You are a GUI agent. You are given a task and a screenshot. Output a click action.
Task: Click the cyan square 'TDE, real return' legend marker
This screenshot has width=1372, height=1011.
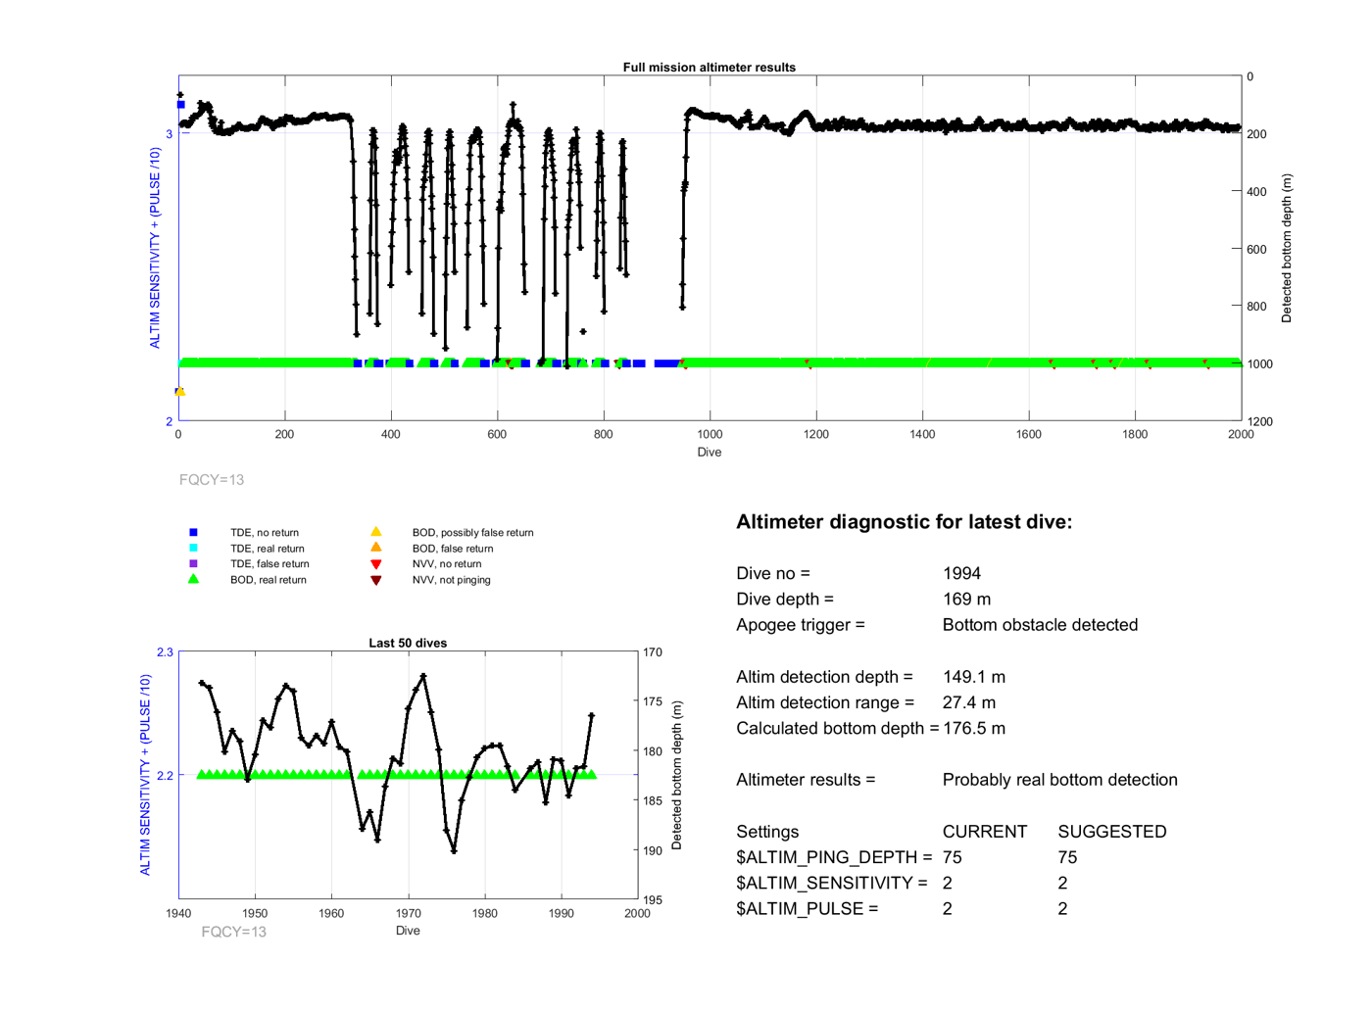coord(193,548)
